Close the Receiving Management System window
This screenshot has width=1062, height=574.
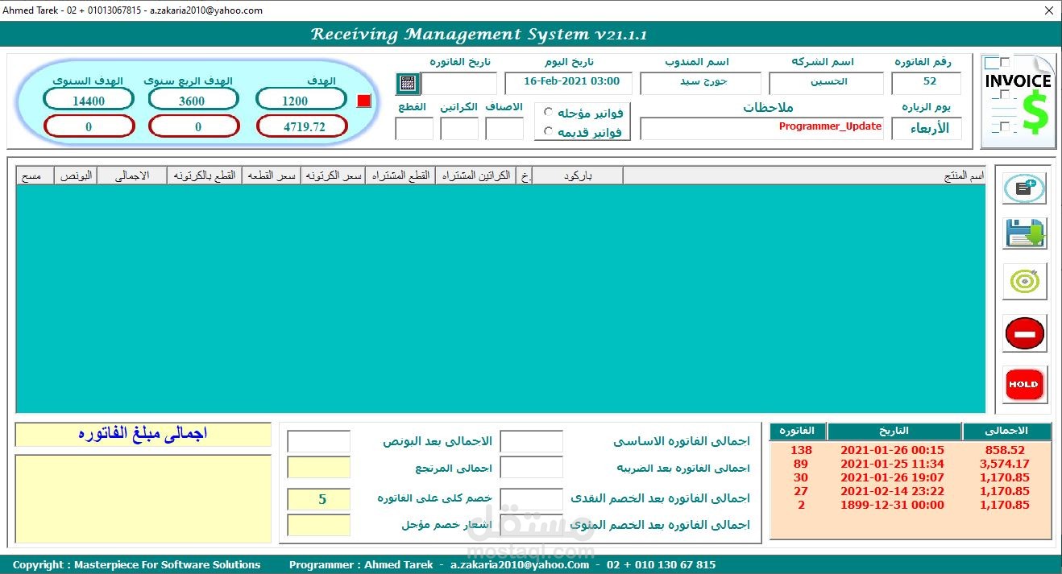tap(1048, 10)
